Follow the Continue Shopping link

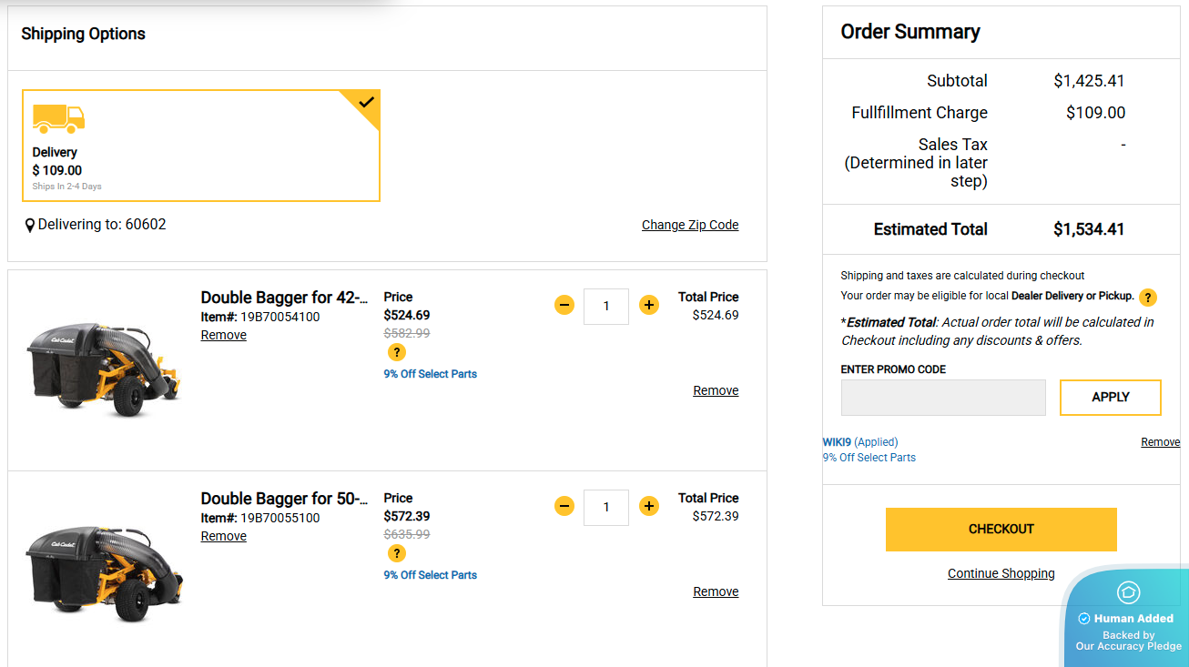(x=1001, y=573)
